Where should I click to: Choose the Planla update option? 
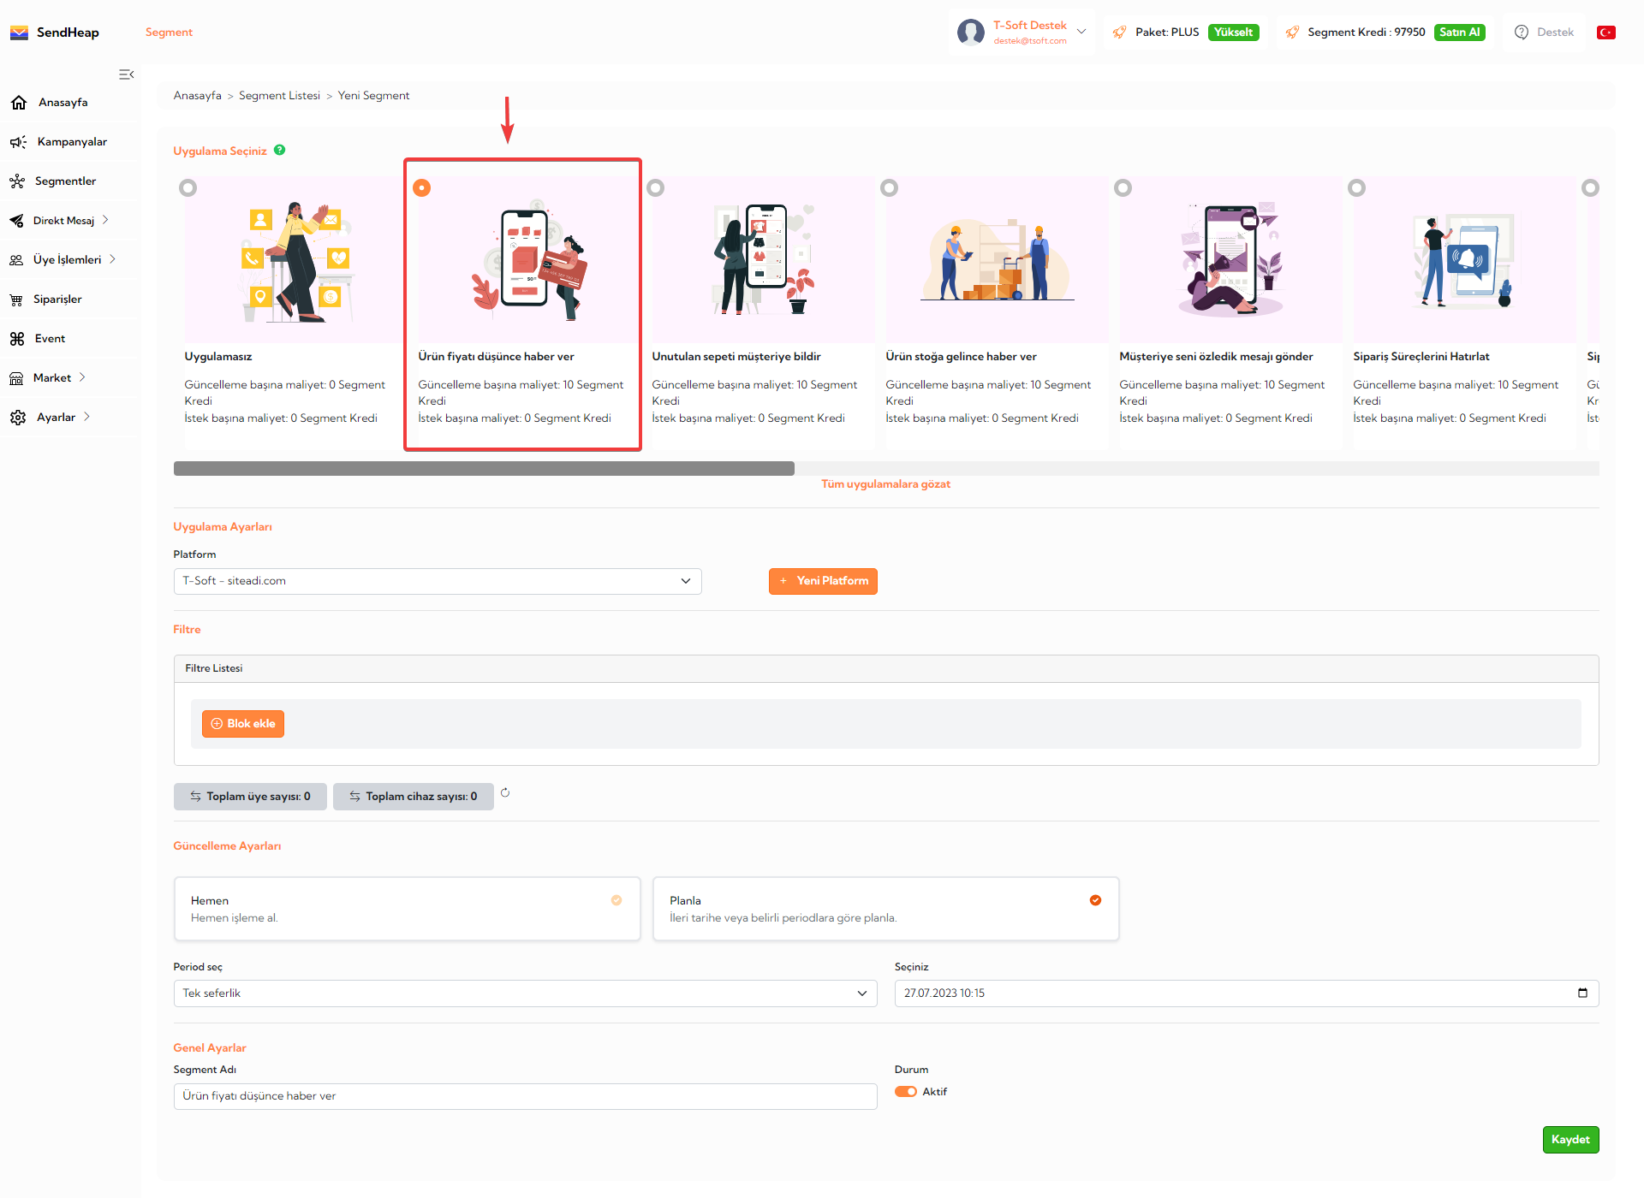coord(885,909)
